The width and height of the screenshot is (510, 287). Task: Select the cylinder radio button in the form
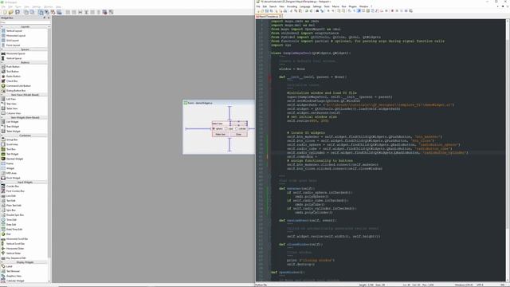(241, 129)
